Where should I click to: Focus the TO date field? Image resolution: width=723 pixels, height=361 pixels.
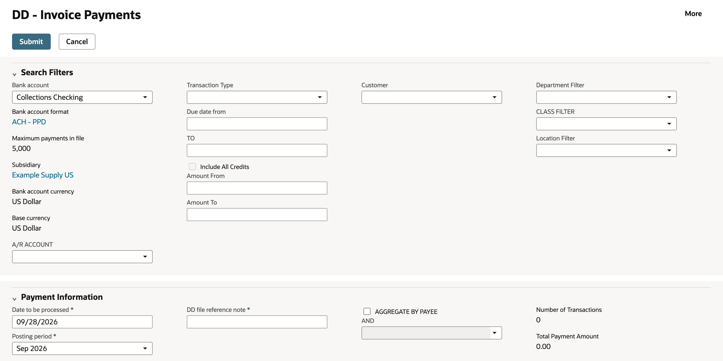pyautogui.click(x=257, y=150)
